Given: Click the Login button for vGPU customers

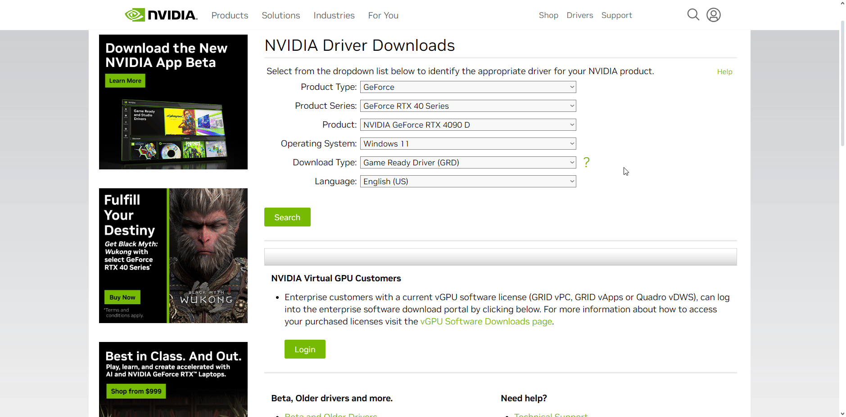Looking at the screenshot, I should [x=305, y=349].
